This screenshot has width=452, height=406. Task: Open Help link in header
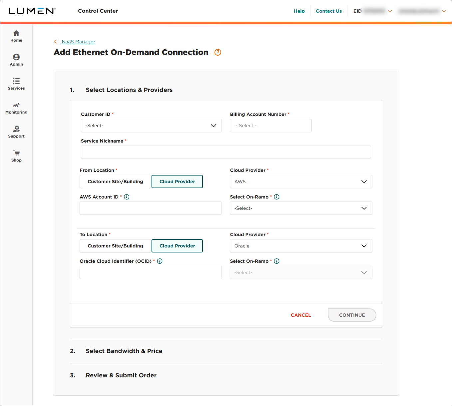pos(299,11)
